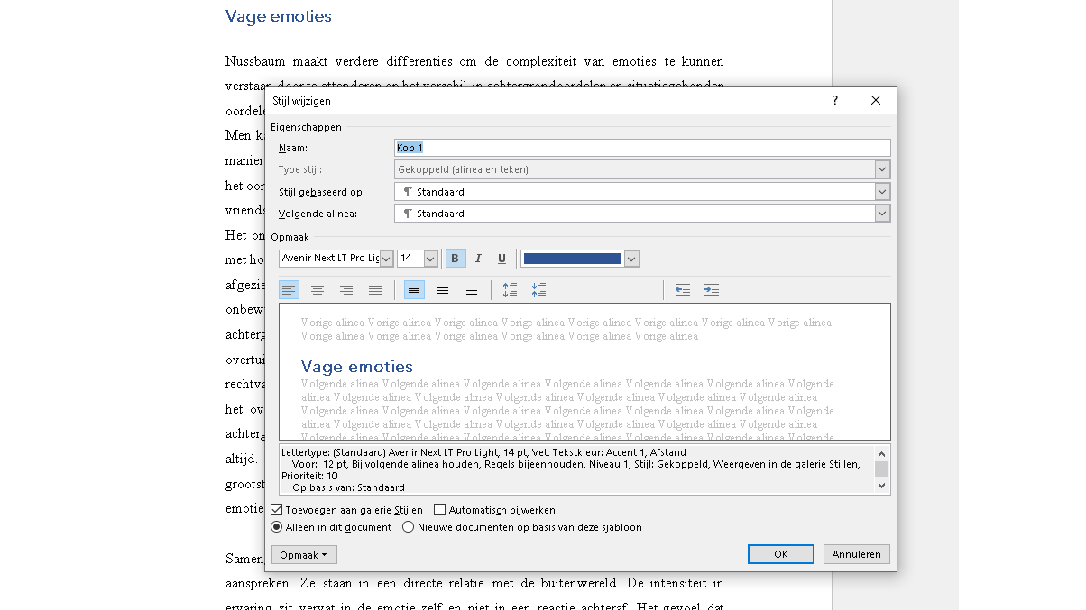Open the Volgende alinea dropdown
This screenshot has height=610, width=1086.
coord(882,214)
